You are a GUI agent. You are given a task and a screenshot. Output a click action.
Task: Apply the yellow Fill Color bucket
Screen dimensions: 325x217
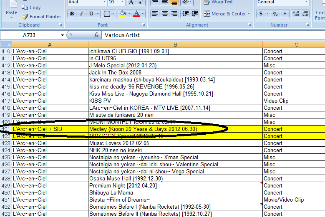click(123, 14)
